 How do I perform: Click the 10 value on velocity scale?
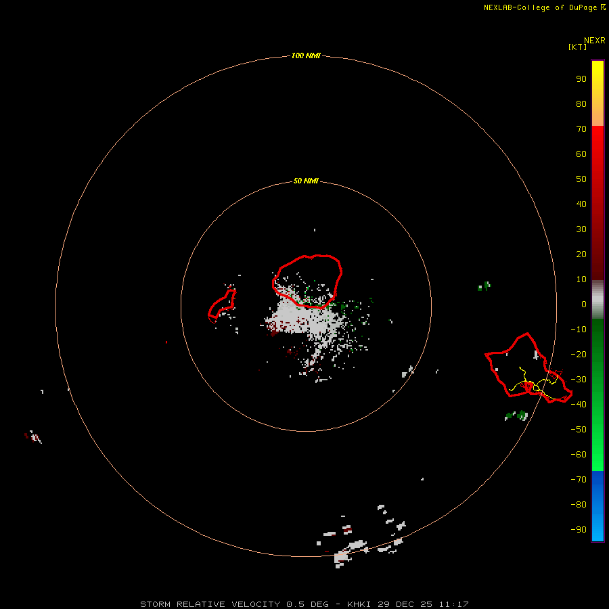[x=581, y=279]
